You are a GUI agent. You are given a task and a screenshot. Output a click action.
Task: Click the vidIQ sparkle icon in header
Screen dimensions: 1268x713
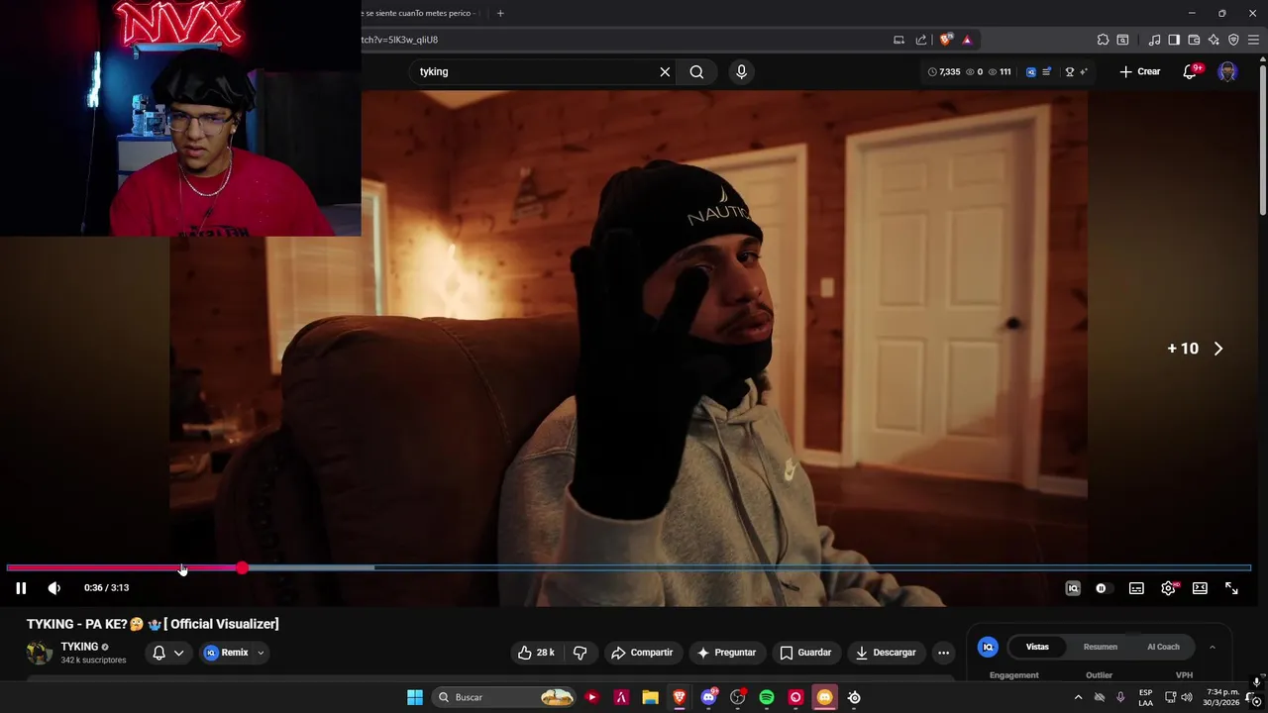pos(1083,71)
